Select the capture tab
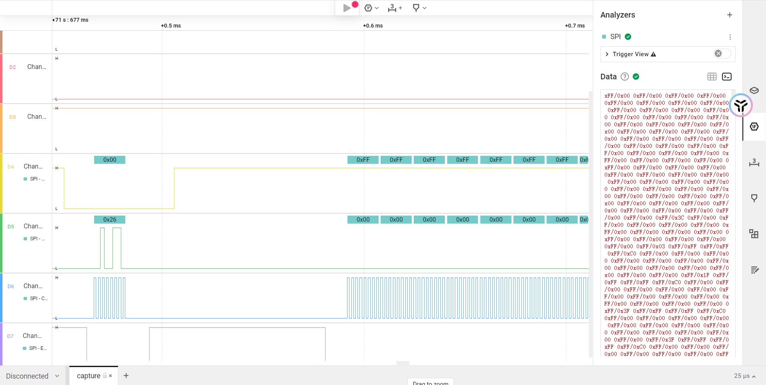Image resolution: width=766 pixels, height=385 pixels. [89, 376]
